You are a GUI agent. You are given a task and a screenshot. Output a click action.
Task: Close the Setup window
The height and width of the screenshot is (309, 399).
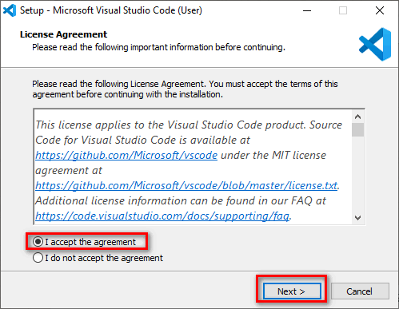(380, 10)
